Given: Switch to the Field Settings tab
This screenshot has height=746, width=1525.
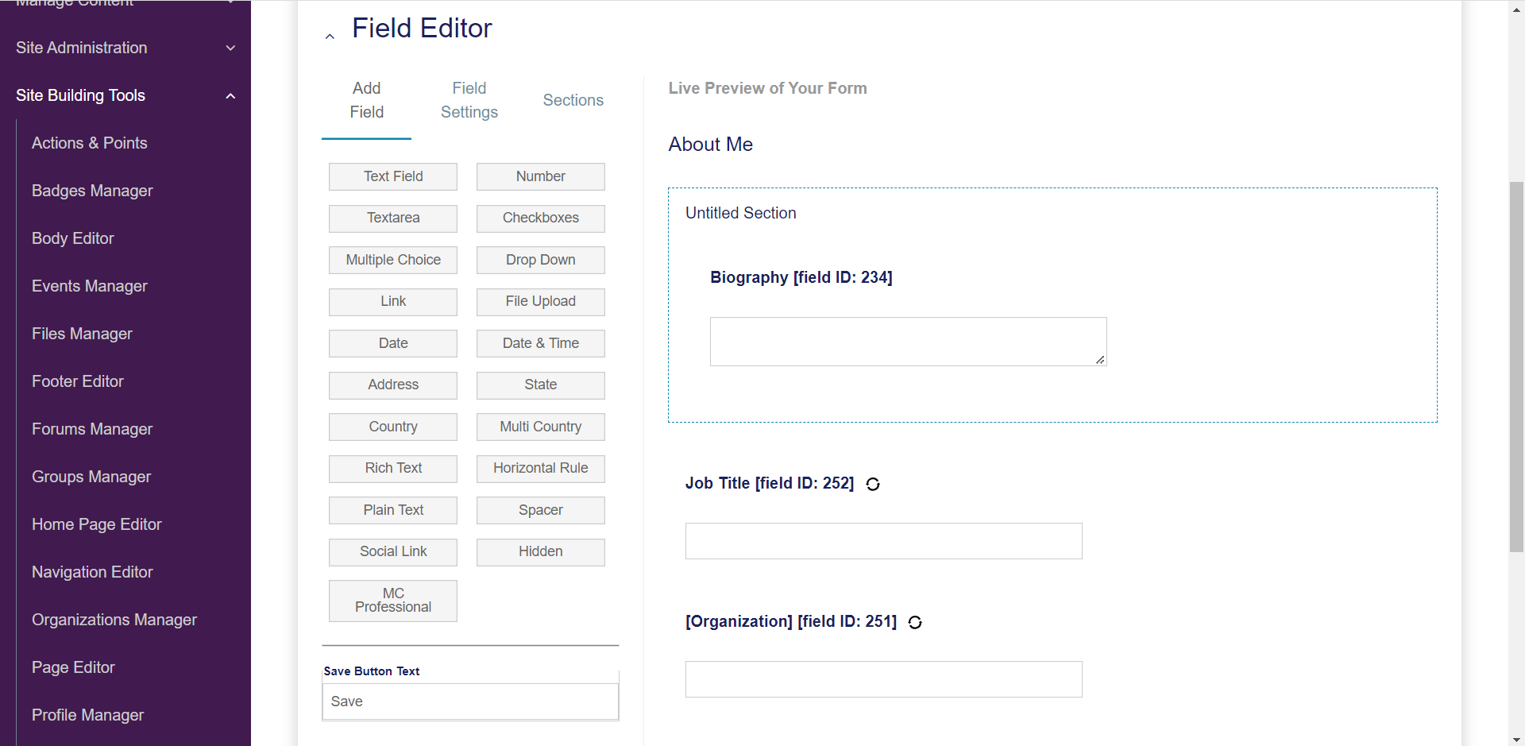Looking at the screenshot, I should 469,100.
